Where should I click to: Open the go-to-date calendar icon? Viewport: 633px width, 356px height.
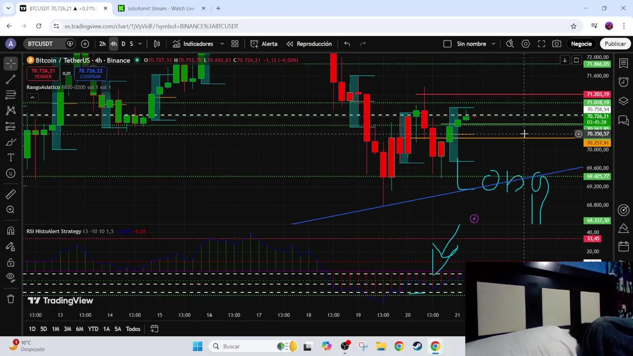[154, 329]
